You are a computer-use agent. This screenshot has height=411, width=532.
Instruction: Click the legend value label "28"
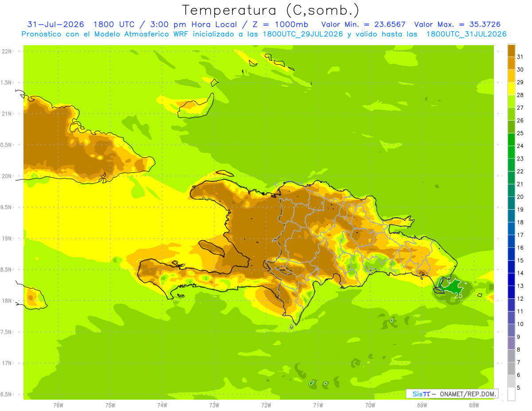coord(520,95)
